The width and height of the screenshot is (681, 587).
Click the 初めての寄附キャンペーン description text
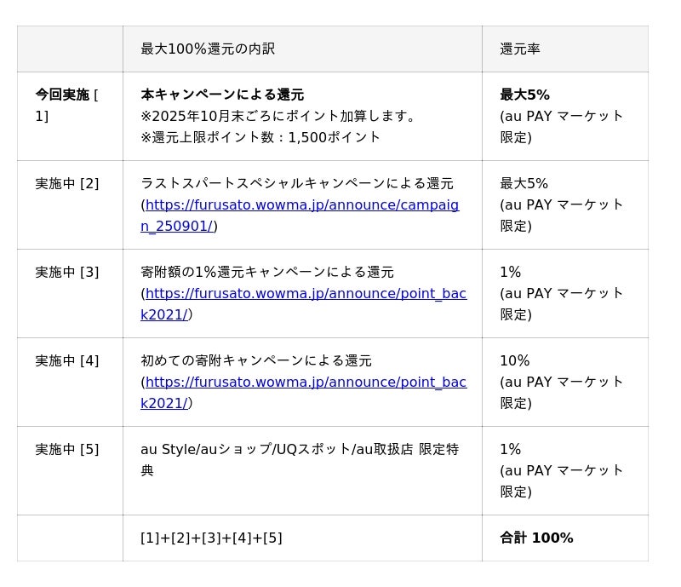[x=255, y=360]
